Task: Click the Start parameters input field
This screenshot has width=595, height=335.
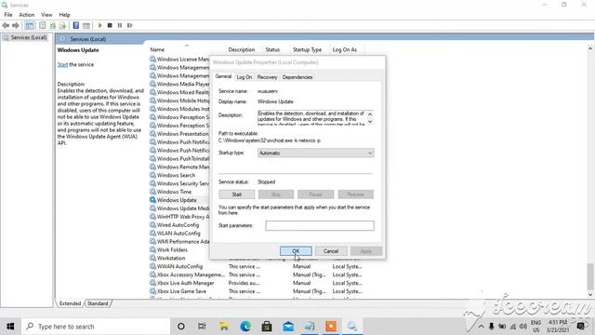Action: click(320, 225)
